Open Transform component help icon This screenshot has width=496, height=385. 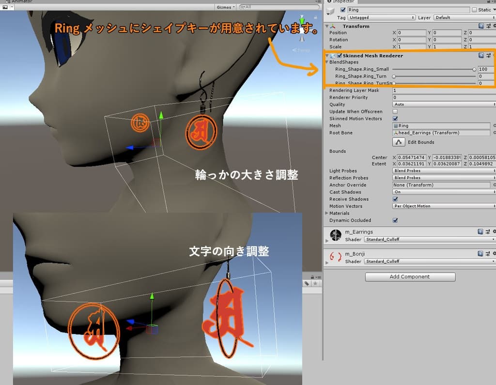click(x=481, y=26)
